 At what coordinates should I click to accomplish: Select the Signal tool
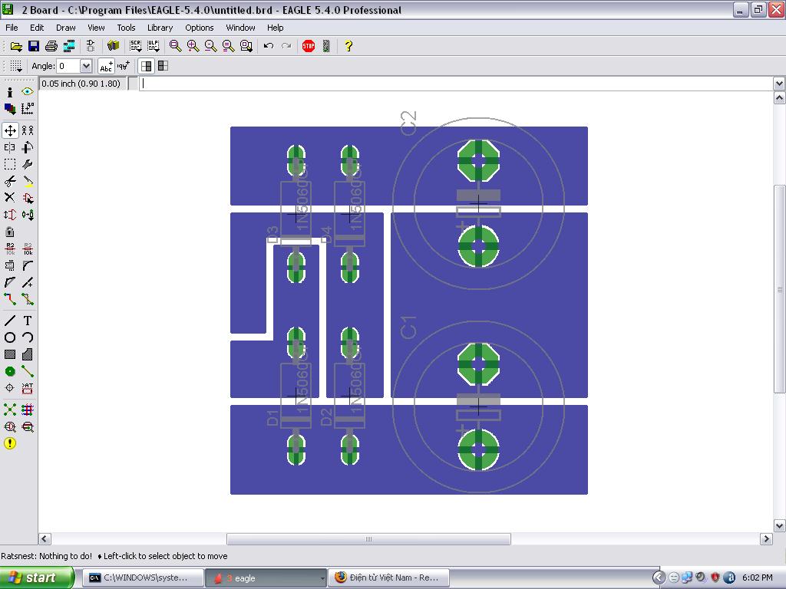(x=28, y=372)
